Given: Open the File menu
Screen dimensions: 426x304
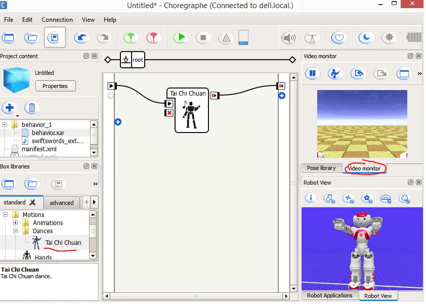Looking at the screenshot, I should coord(9,20).
